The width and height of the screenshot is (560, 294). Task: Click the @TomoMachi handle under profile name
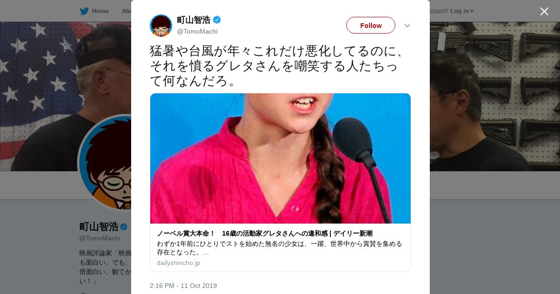pyautogui.click(x=99, y=238)
